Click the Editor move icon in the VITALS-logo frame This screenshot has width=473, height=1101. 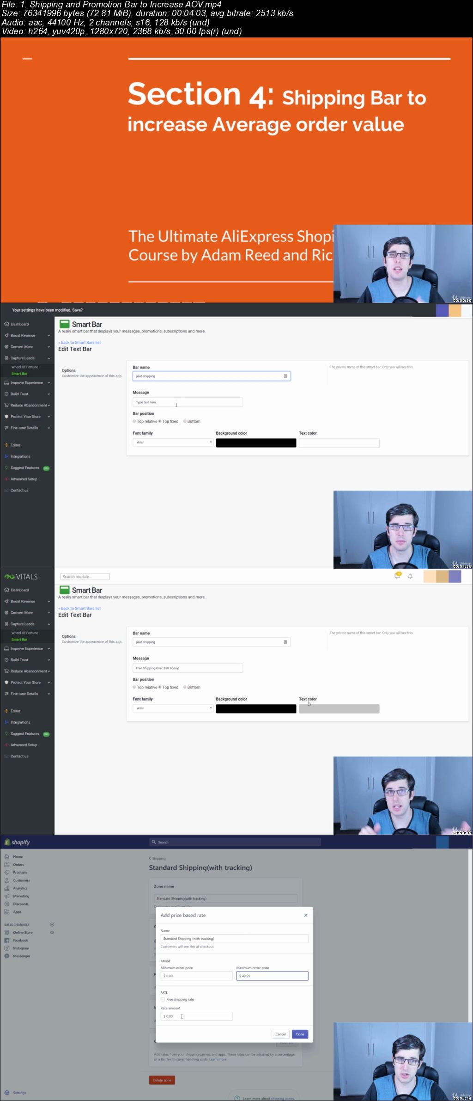pyautogui.click(x=6, y=711)
